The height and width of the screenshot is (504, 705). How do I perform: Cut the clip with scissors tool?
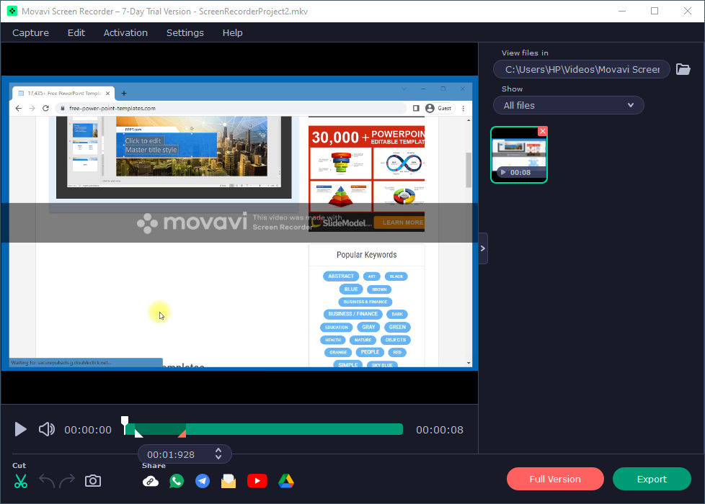(21, 481)
